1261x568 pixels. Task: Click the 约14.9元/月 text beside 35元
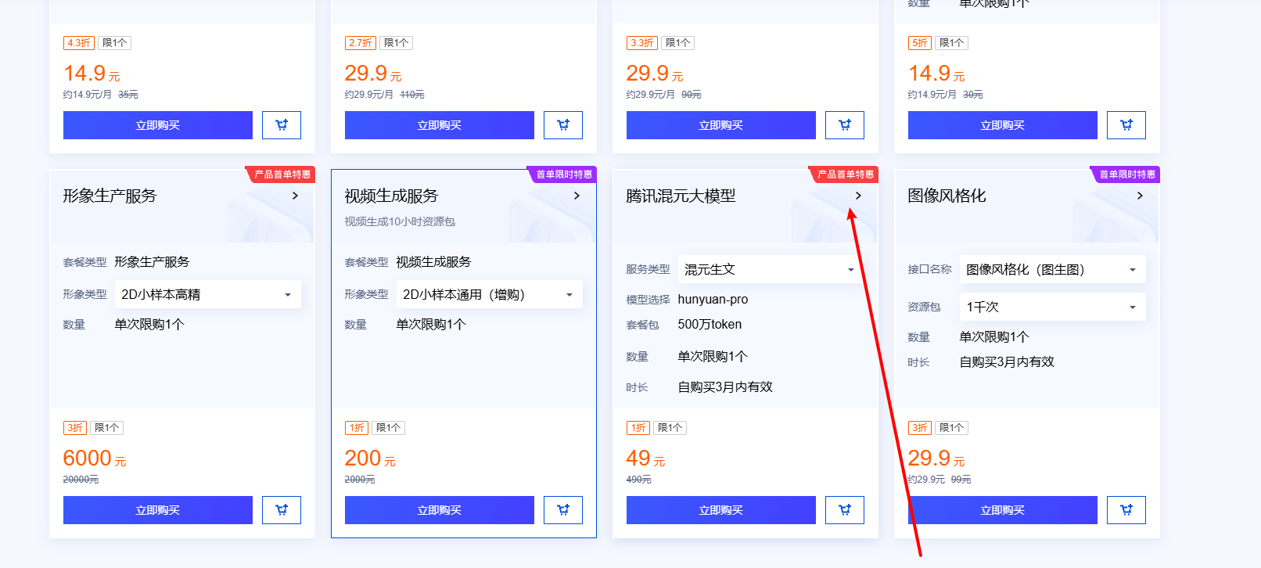click(88, 95)
